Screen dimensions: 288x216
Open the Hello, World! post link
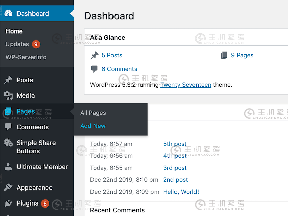[x=181, y=192]
